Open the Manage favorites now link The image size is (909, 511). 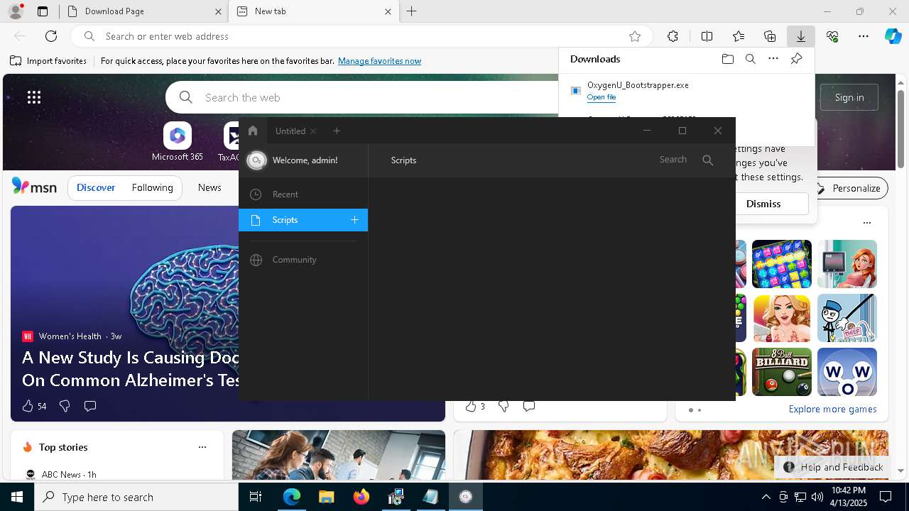(x=379, y=61)
